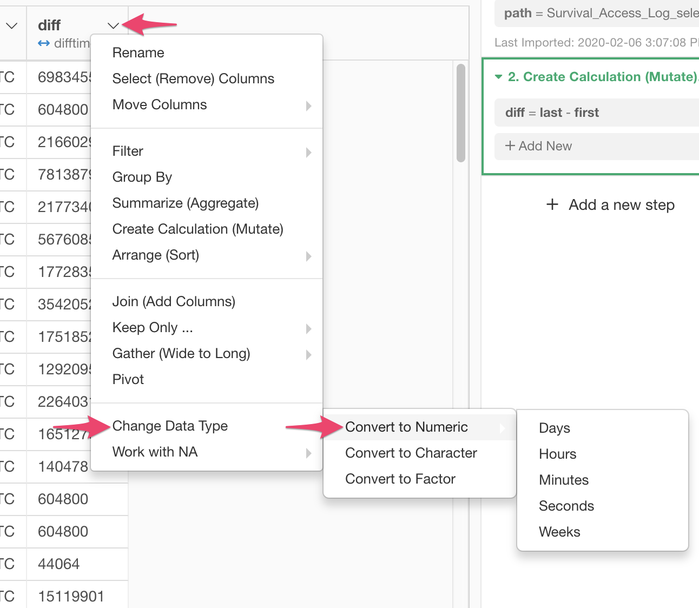Choose Convert to Factor
Image resolution: width=699 pixels, height=608 pixels.
pyautogui.click(x=400, y=479)
